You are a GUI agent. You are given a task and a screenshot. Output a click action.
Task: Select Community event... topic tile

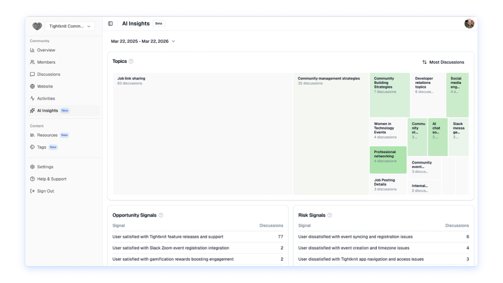pyautogui.click(x=424, y=168)
